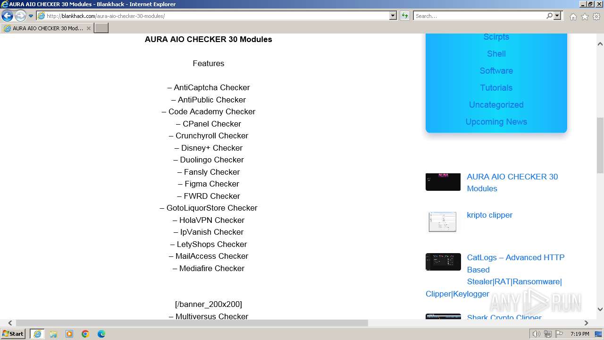Click '– Disney+ Checker' line
604x340 pixels.
[208, 148]
